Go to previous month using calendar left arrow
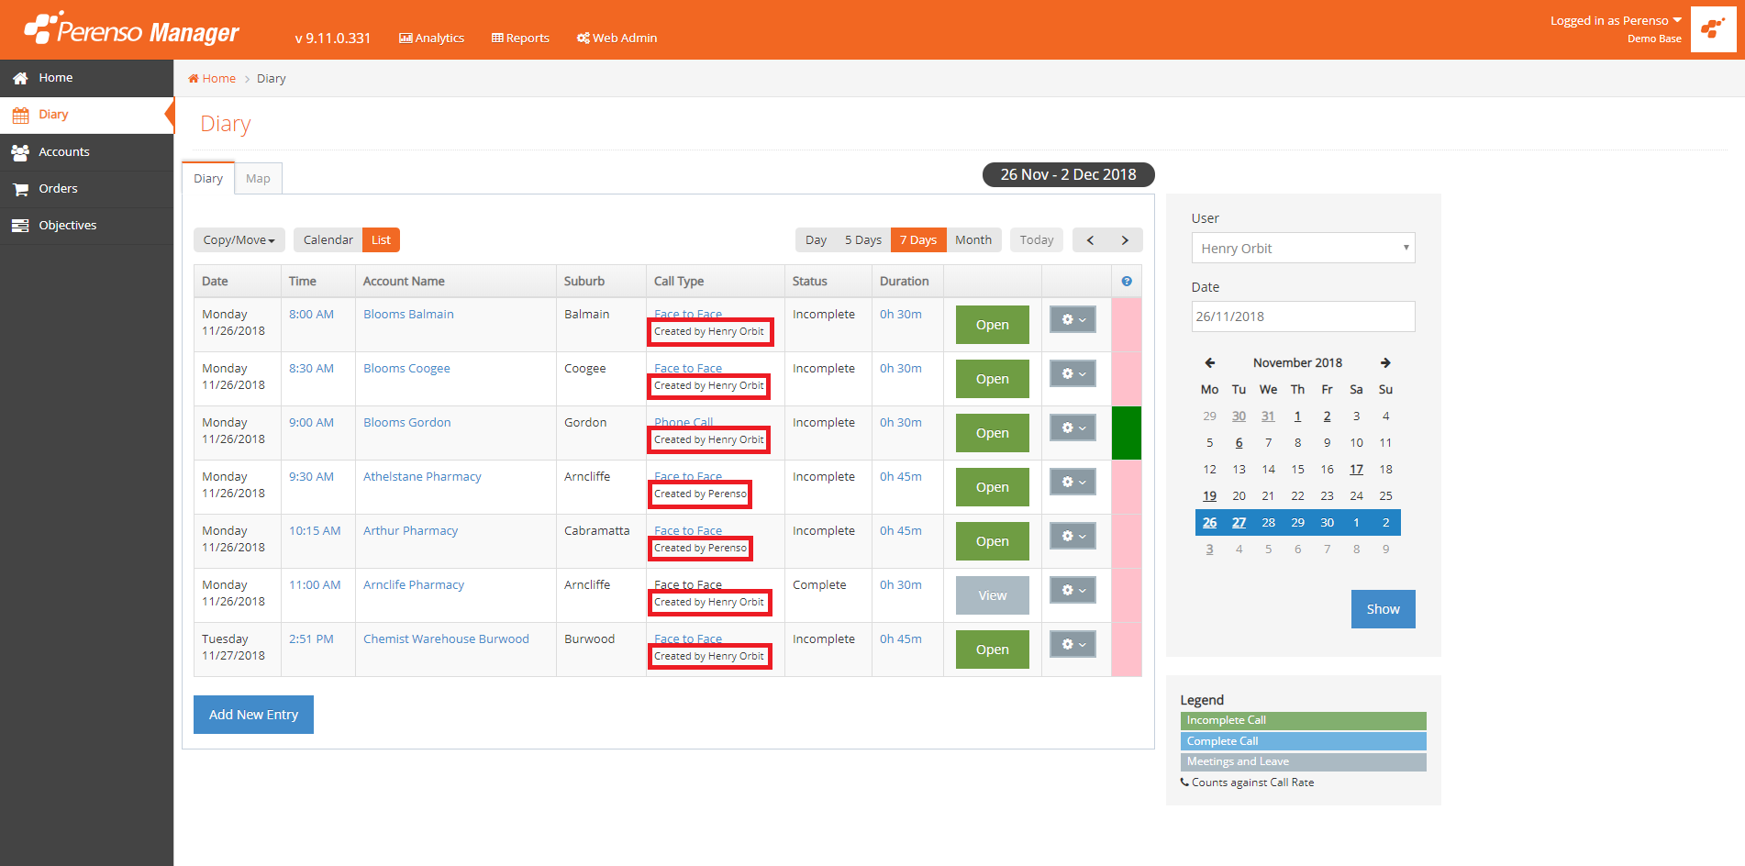Viewport: 1745px width, 866px height. 1209,362
